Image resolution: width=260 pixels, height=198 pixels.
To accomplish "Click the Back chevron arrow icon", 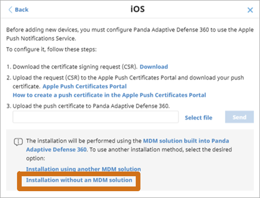I will [x=10, y=10].
